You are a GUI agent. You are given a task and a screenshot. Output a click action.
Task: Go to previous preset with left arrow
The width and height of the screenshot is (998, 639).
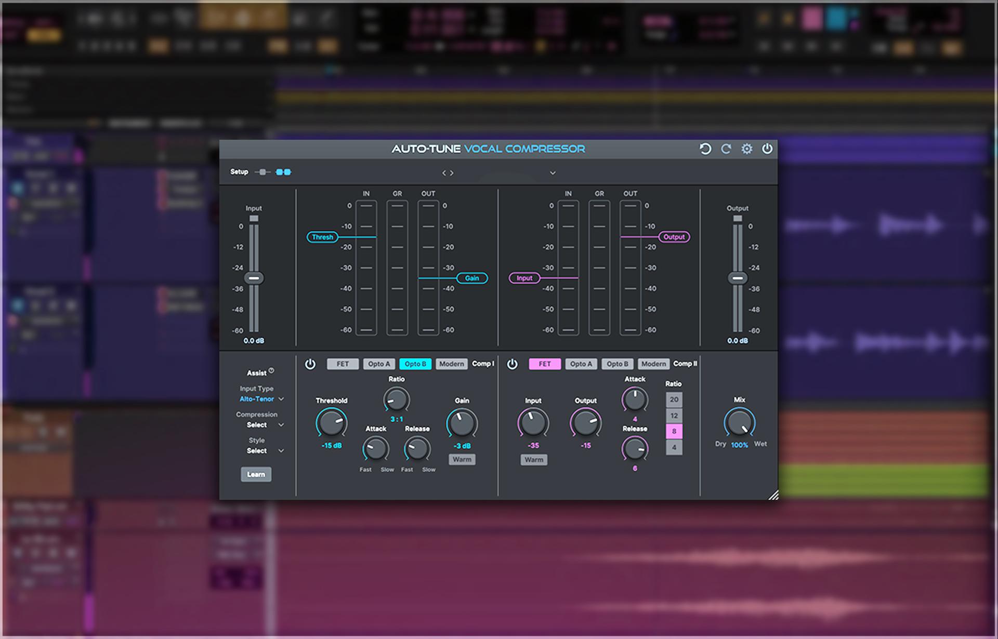(444, 173)
